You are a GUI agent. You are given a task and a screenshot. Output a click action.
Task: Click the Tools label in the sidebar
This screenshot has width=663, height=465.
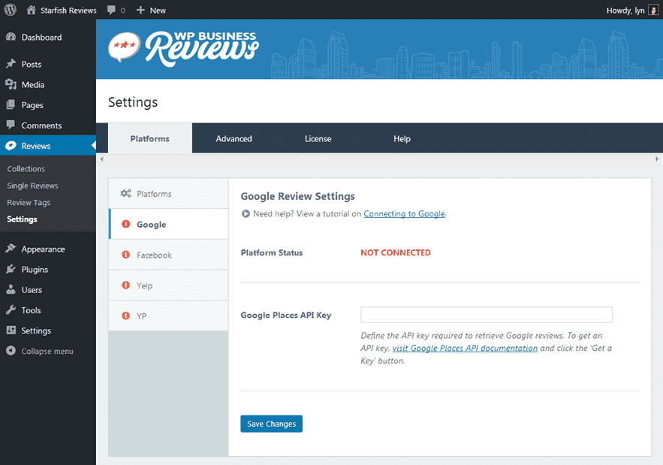pyautogui.click(x=32, y=310)
